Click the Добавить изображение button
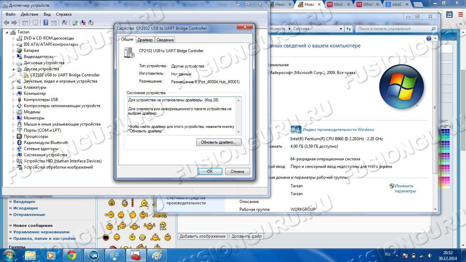 click(203, 236)
